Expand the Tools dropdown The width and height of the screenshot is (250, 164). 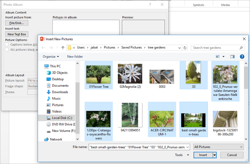tap(181, 155)
